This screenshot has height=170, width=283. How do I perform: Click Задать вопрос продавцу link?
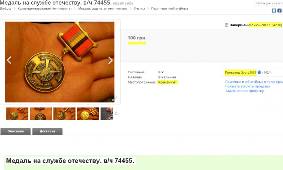[244, 91]
